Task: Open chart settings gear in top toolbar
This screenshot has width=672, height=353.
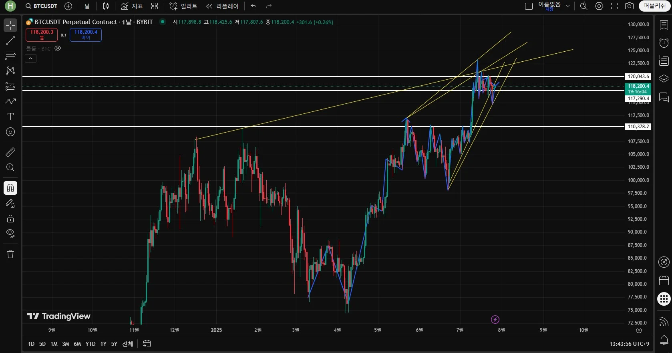Action: coord(599,6)
